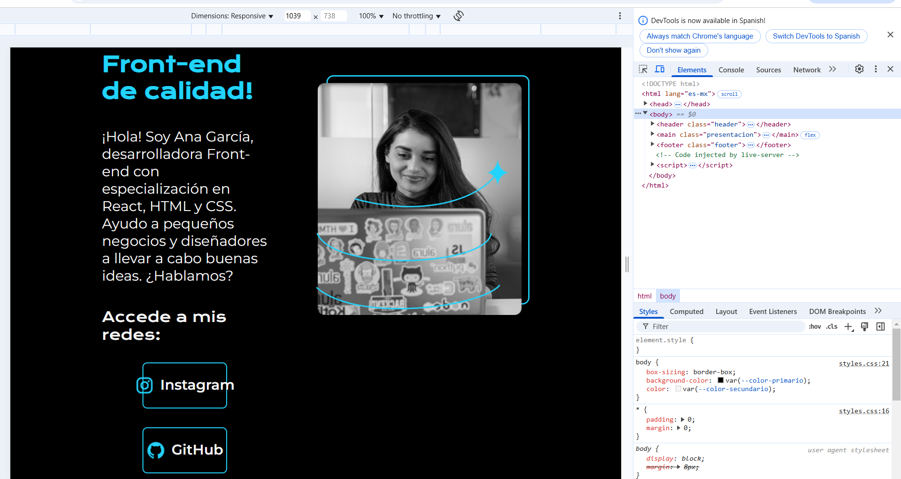Add new style rule plus icon

[x=848, y=327]
